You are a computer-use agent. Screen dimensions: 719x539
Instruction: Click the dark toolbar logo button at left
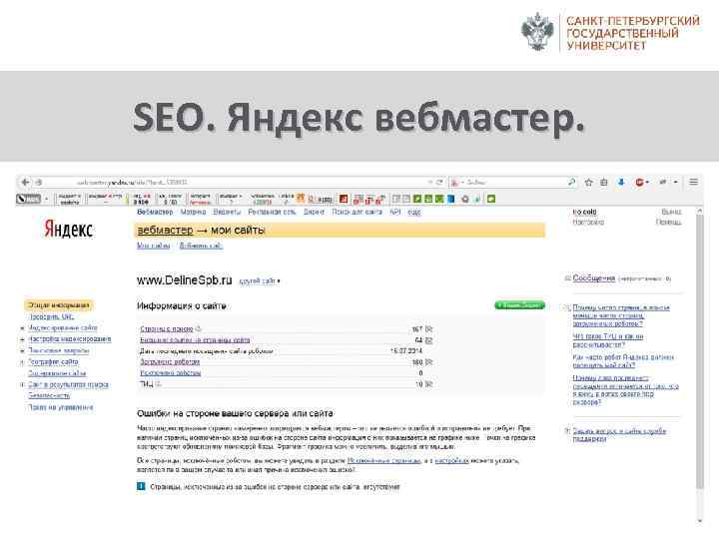pyautogui.click(x=28, y=199)
